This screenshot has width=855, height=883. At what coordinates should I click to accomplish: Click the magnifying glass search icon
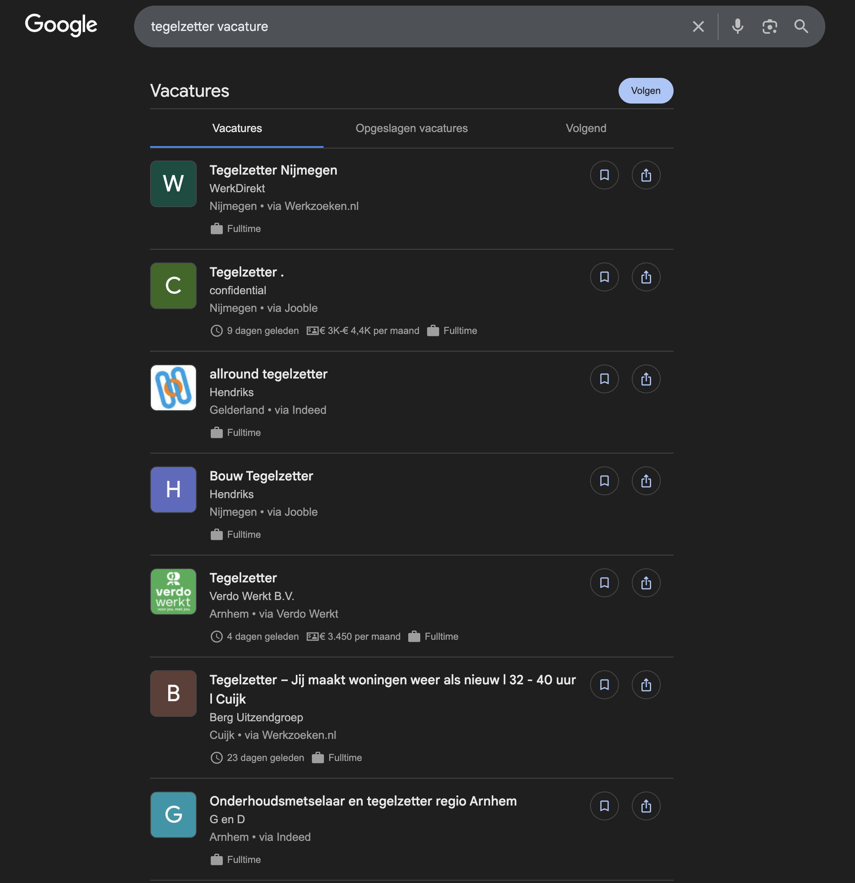tap(801, 26)
